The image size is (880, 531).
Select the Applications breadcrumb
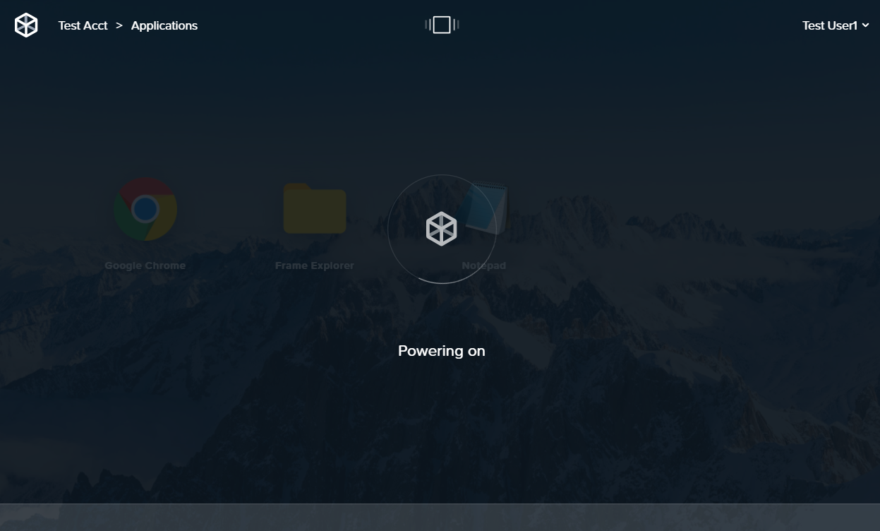164,25
